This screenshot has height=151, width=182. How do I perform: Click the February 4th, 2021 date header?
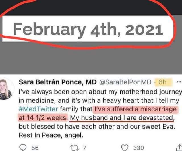coord(88,30)
